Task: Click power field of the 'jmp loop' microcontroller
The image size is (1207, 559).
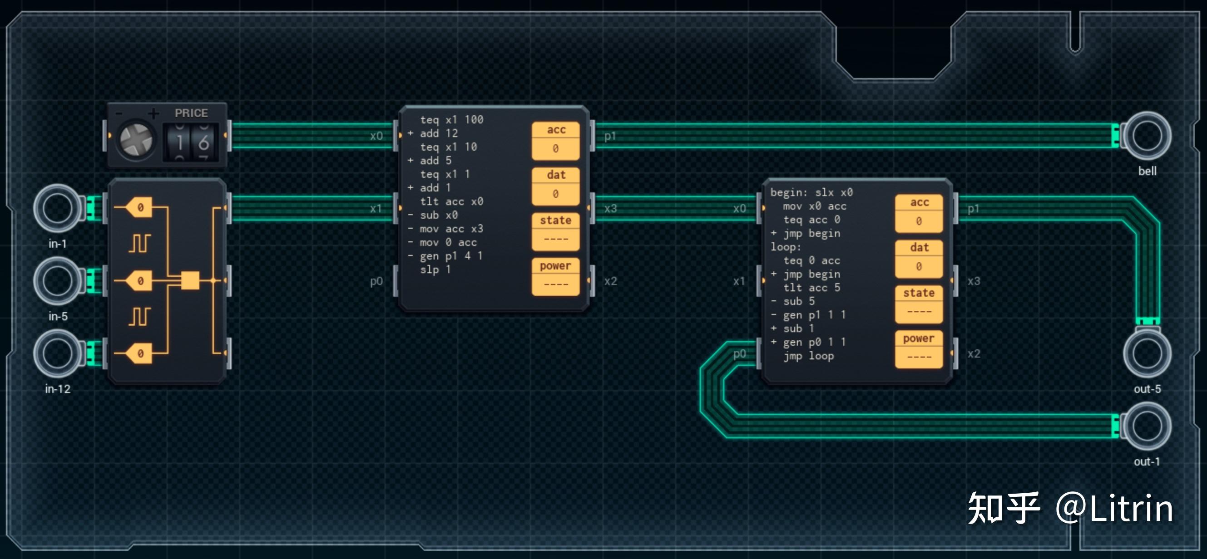Action: (919, 349)
